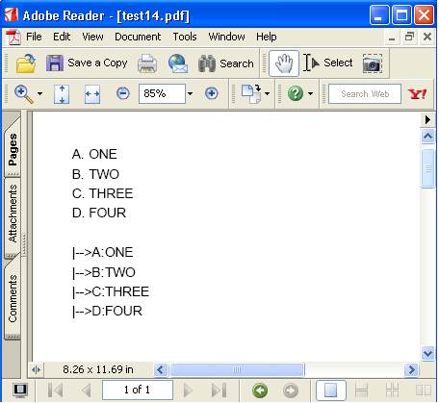Zoom in with the plus button
The image size is (439, 403).
211,93
